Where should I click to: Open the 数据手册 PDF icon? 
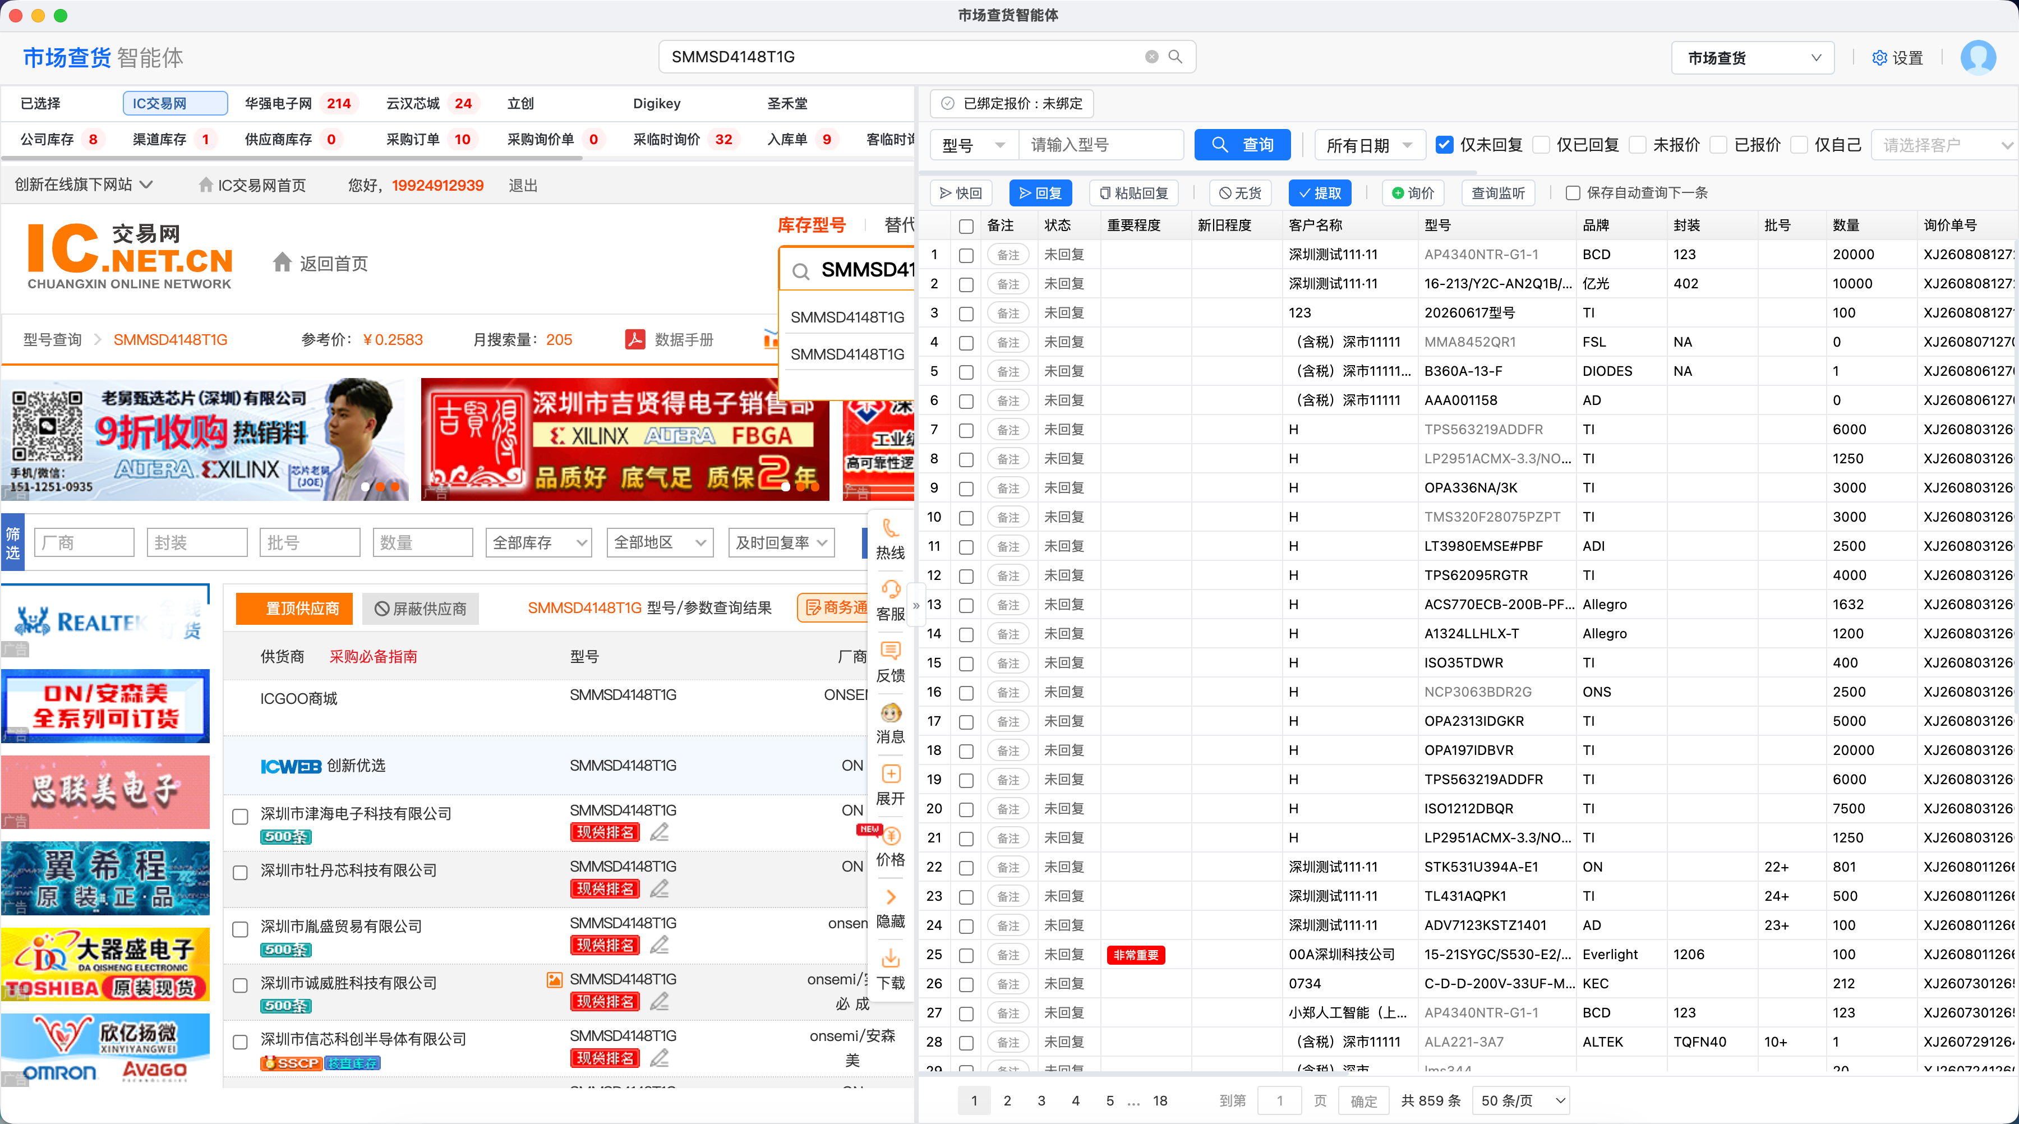coord(635,339)
